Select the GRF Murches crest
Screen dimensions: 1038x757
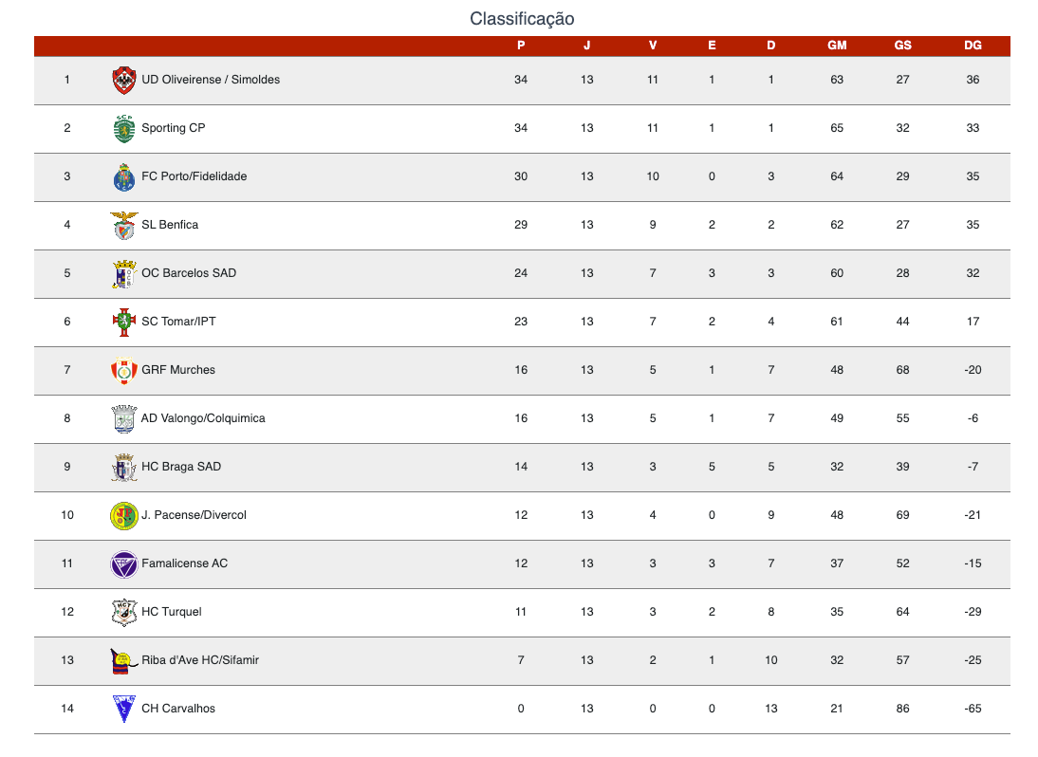pos(123,370)
